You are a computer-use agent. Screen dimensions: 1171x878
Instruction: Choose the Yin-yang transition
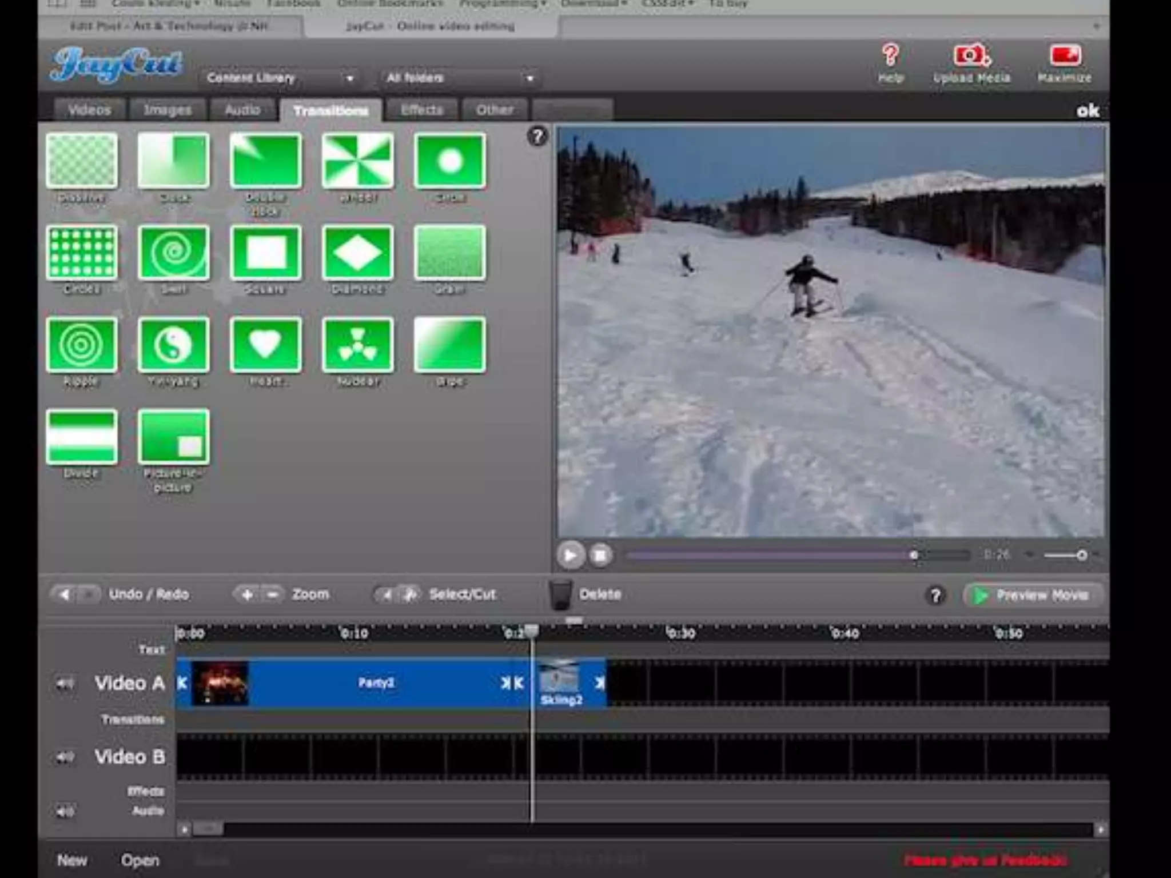(x=174, y=345)
